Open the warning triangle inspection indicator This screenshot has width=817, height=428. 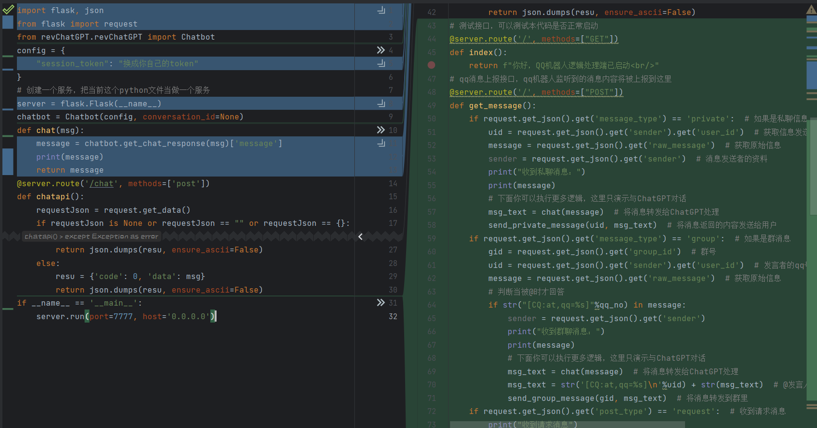[x=811, y=10]
